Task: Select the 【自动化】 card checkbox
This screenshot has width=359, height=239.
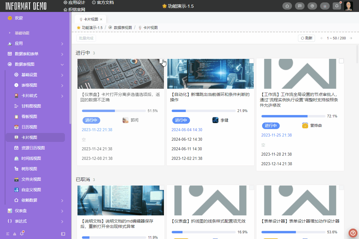Action: 251,61
